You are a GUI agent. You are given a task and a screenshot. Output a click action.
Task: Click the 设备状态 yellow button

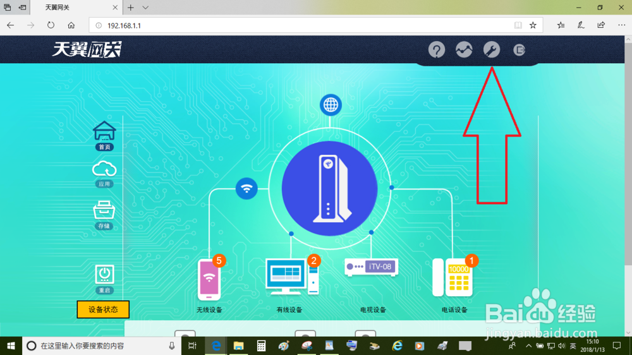tap(103, 310)
